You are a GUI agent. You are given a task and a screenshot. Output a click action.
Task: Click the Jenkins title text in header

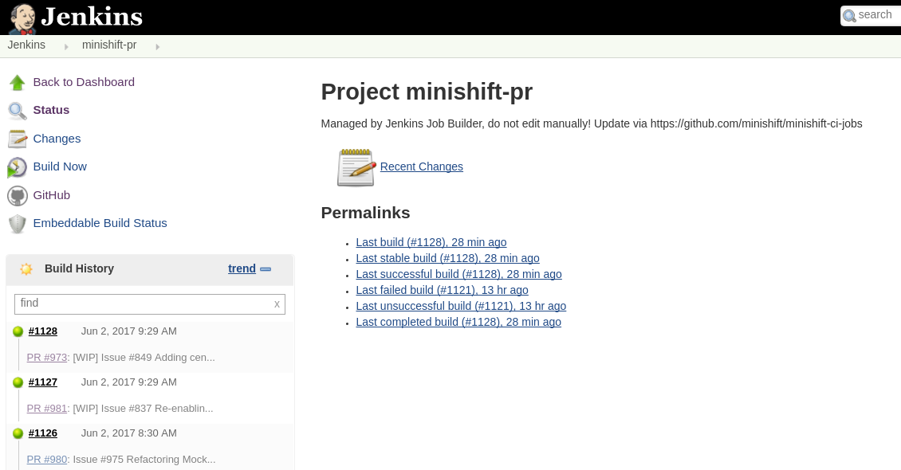[x=92, y=17]
